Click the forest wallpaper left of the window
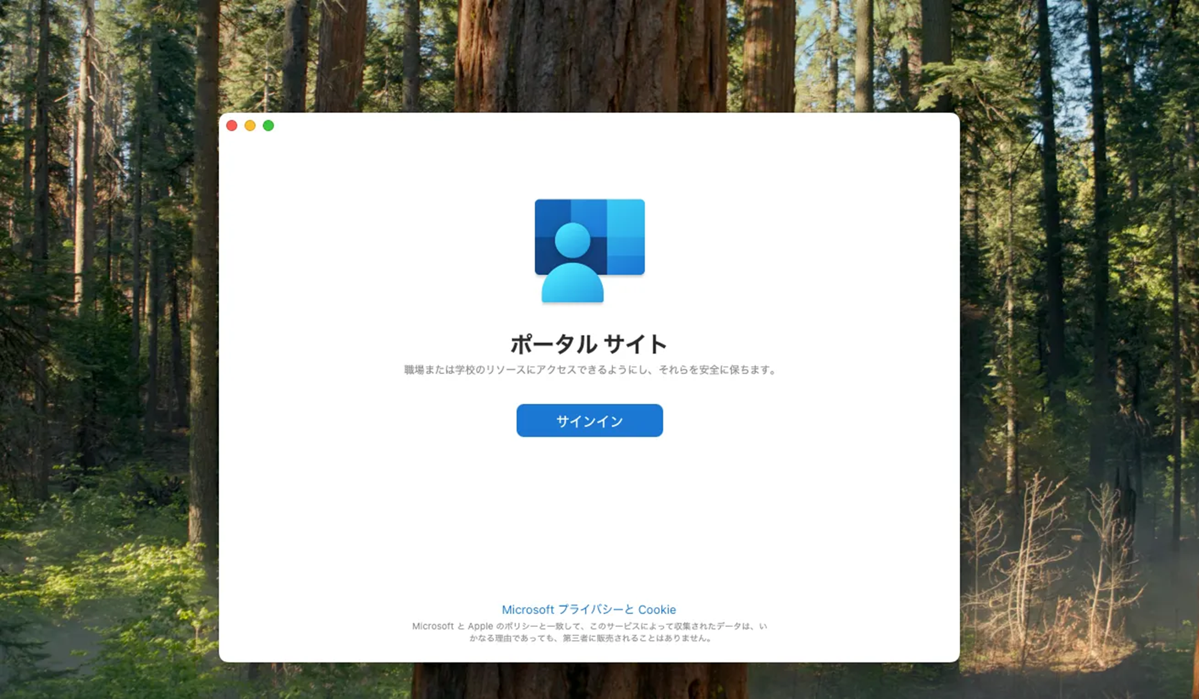 [109, 373]
